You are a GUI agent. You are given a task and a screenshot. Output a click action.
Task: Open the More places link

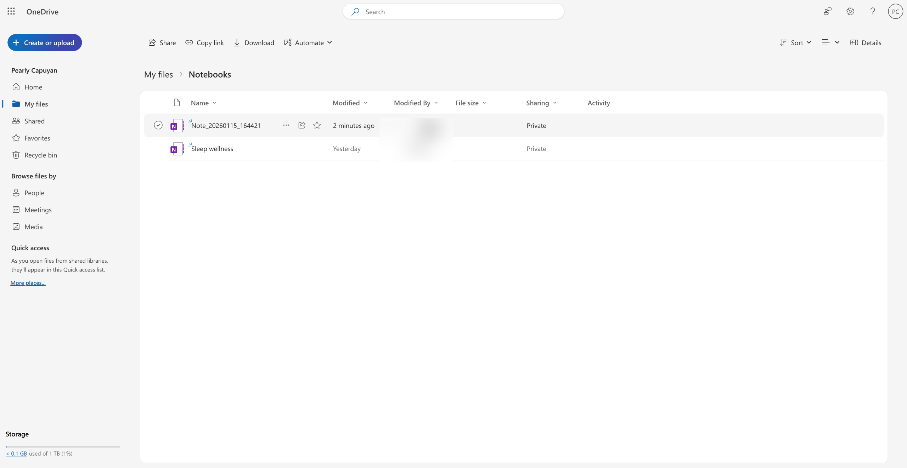point(28,283)
